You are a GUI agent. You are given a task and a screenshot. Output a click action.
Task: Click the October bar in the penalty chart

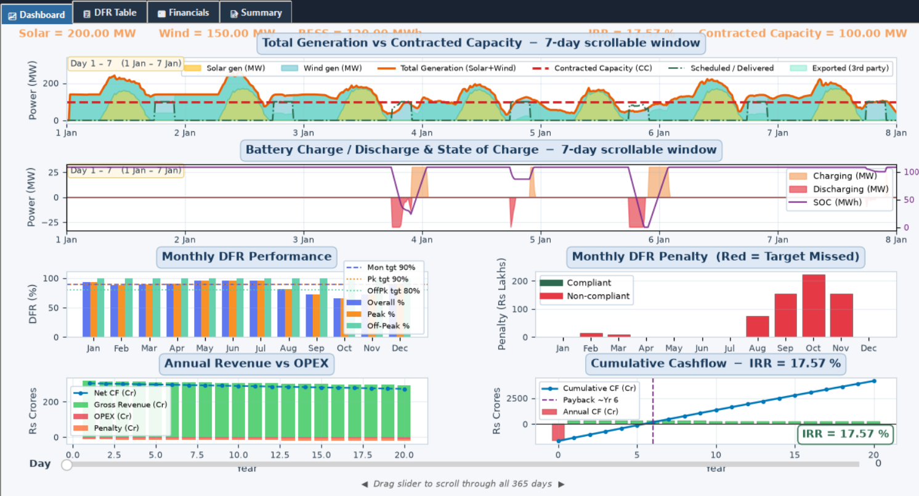pyautogui.click(x=814, y=306)
